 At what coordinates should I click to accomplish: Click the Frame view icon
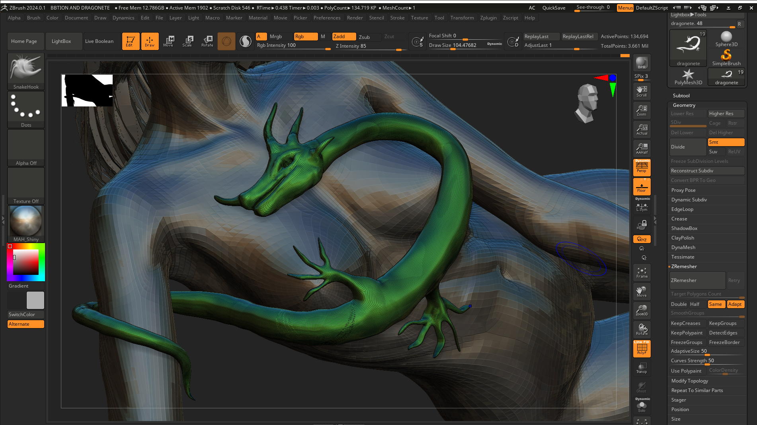click(x=642, y=272)
